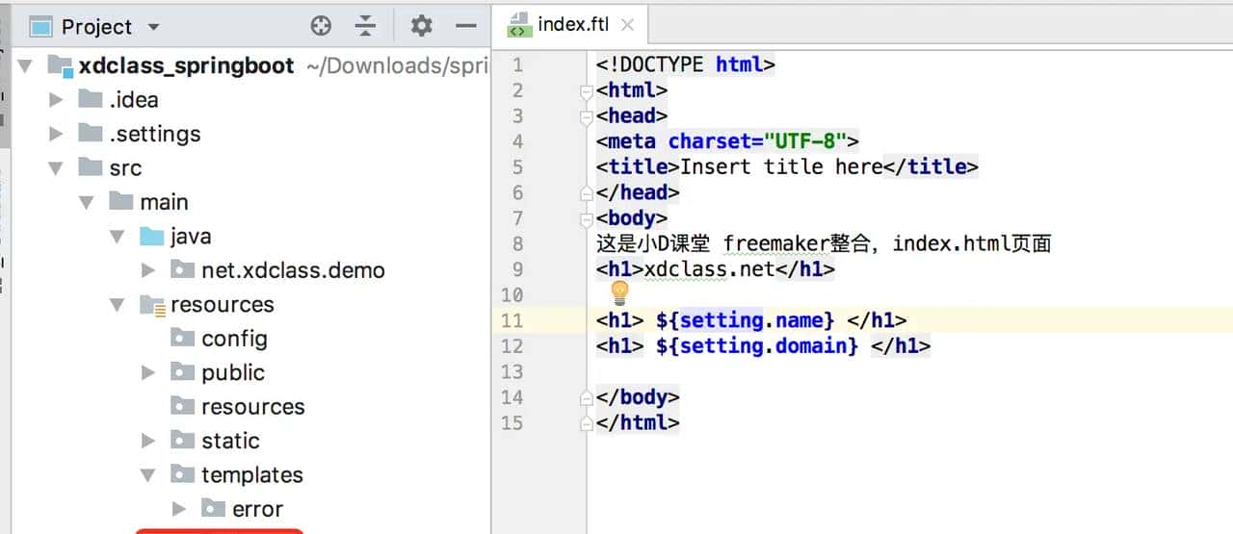Image resolution: width=1233 pixels, height=534 pixels.
Task: Expand the .idea folder arrow
Action: point(56,100)
